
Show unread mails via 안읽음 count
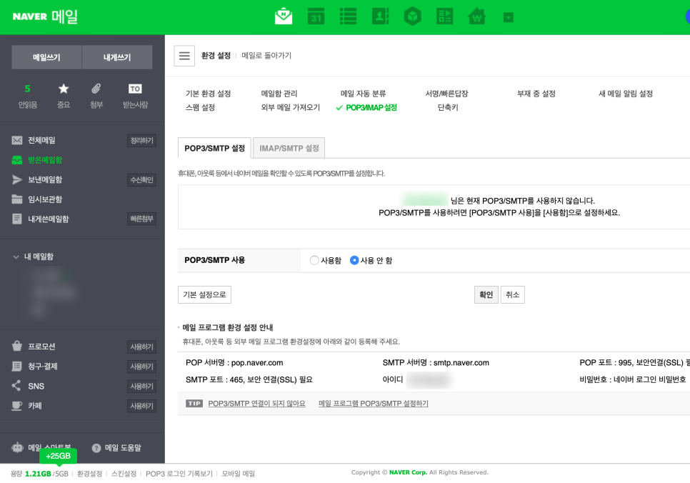pyautogui.click(x=27, y=96)
